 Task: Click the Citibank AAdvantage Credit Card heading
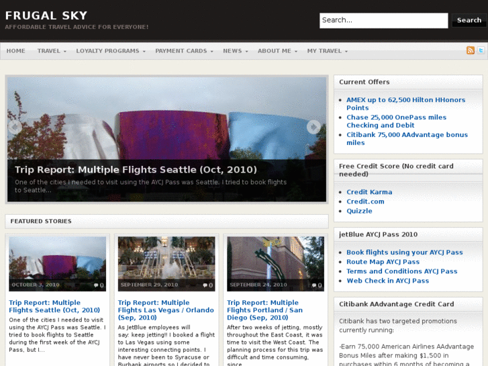(x=397, y=304)
